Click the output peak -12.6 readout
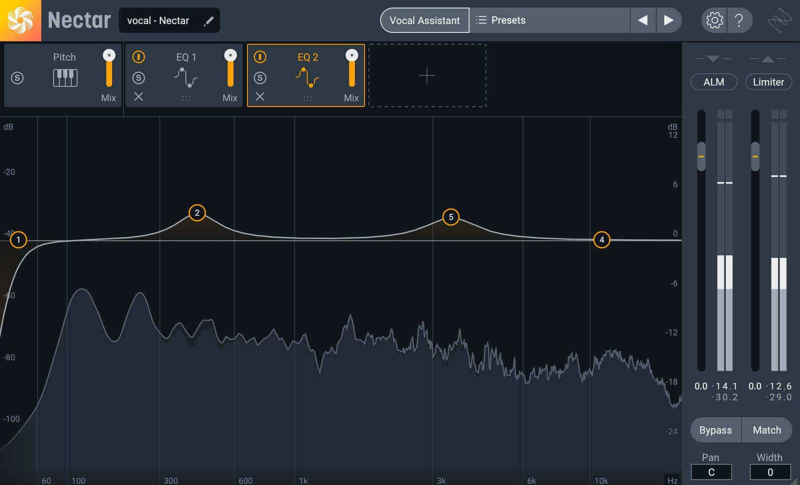Image resolution: width=800 pixels, height=485 pixels. coord(779,386)
